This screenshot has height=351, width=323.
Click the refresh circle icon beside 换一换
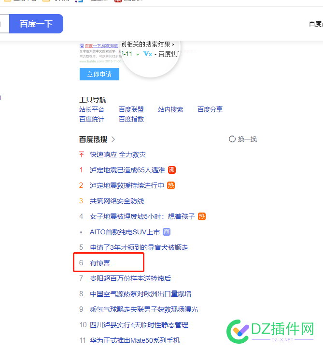[232, 139]
